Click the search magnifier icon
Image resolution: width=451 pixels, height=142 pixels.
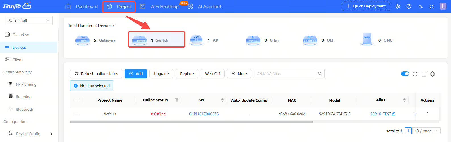(320, 74)
